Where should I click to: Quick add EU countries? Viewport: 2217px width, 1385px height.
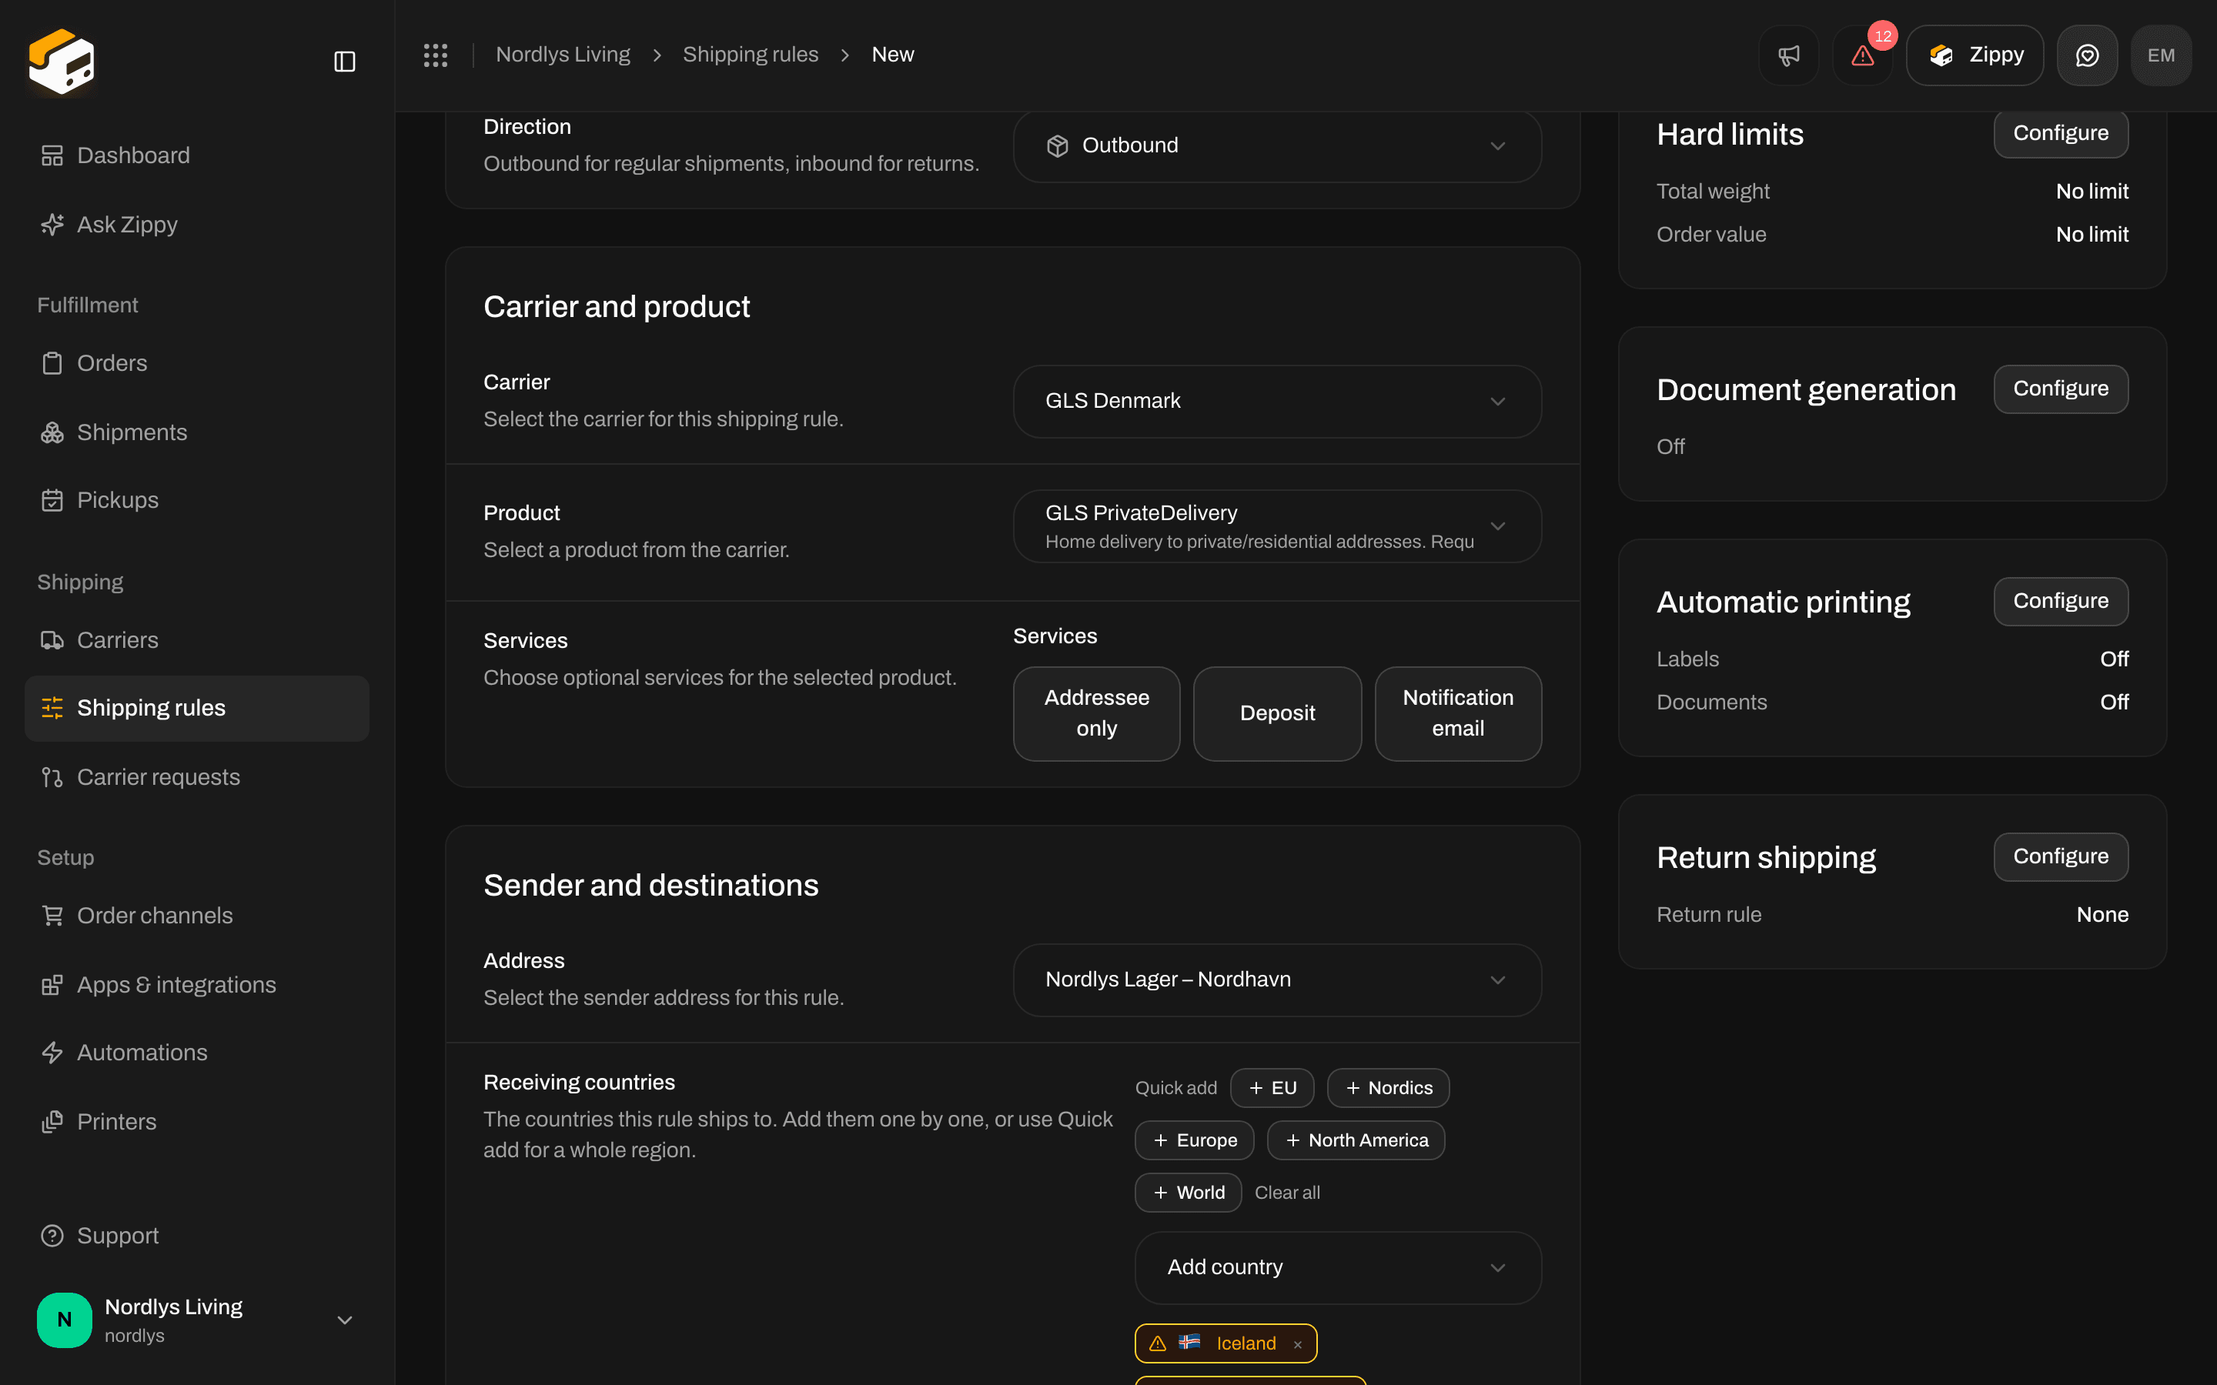tap(1272, 1088)
